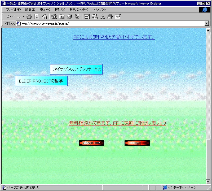This screenshot has width=212, height=191.
Task: Go to the Home page
Action: tap(44, 17)
